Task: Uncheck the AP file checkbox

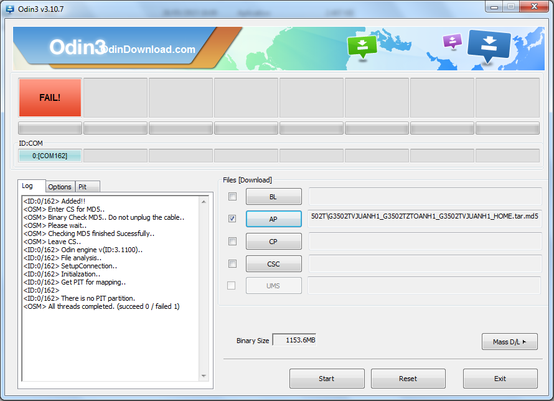Action: click(232, 219)
